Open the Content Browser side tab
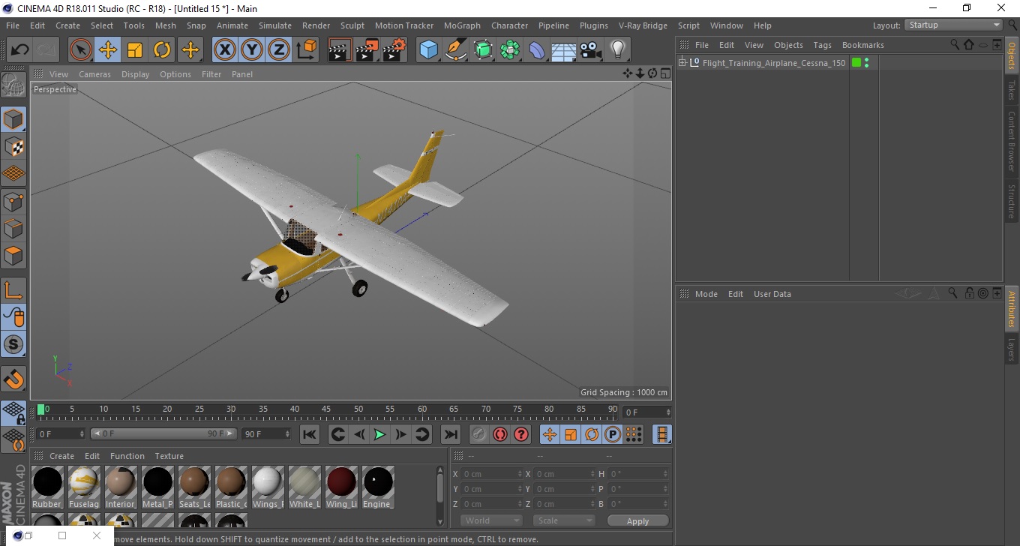1020x546 pixels. click(1012, 141)
